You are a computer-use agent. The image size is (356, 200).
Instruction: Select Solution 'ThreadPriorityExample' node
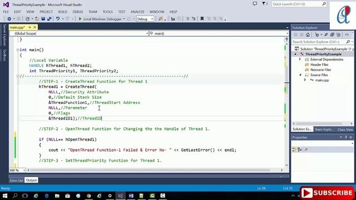[x=324, y=49]
